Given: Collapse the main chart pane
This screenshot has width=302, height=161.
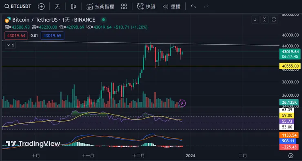Looking at the screenshot, I should 264,20.
